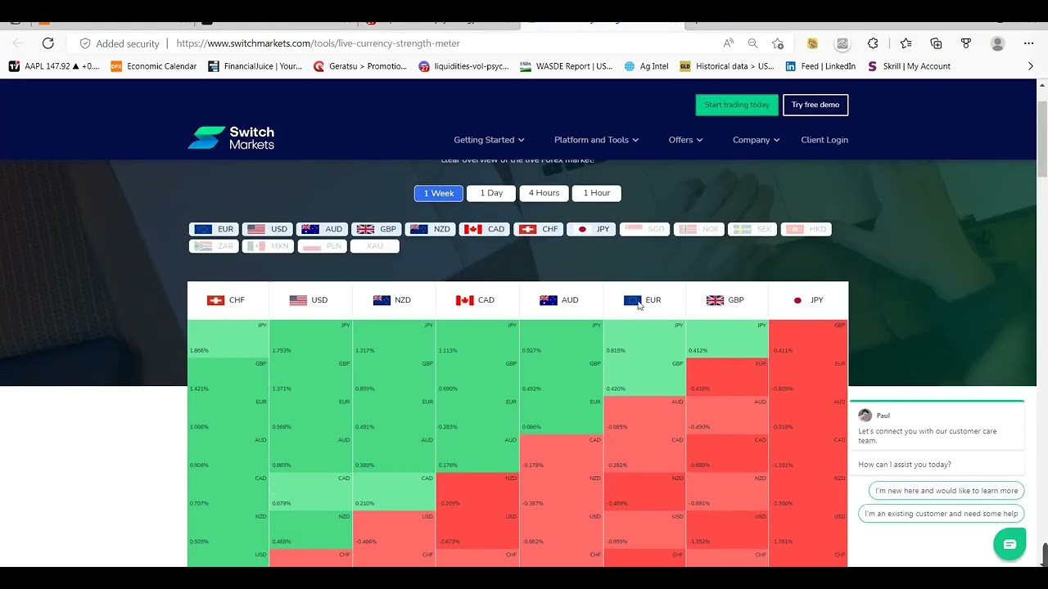Expand the Getting Started menu
This screenshot has width=1048, height=589.
click(489, 140)
